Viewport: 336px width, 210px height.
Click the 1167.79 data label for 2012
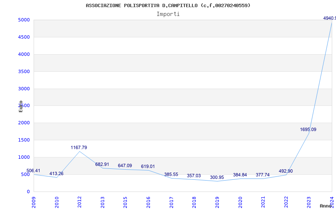[x=79, y=147]
